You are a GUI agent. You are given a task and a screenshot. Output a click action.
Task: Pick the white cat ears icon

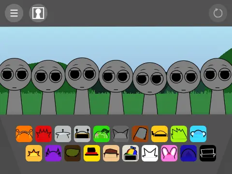click(150, 153)
